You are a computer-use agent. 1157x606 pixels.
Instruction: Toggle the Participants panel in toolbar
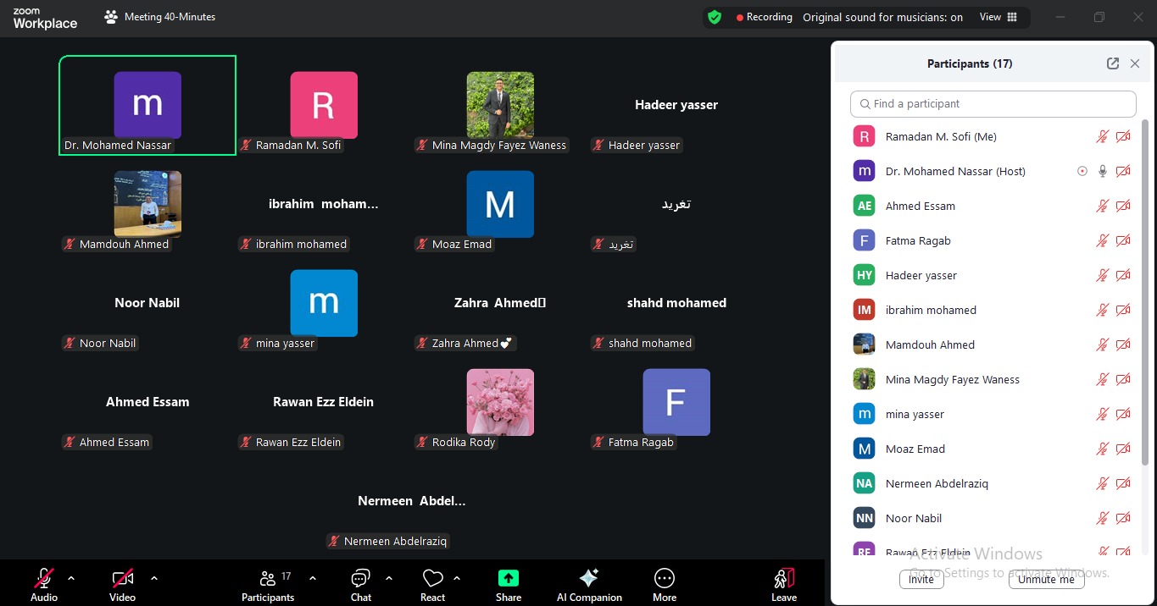268,579
